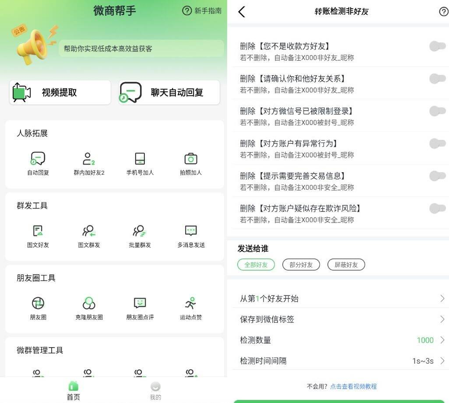The image size is (449, 403).
Task: Open the 视频提取 video extraction tool
Action: coord(60,93)
